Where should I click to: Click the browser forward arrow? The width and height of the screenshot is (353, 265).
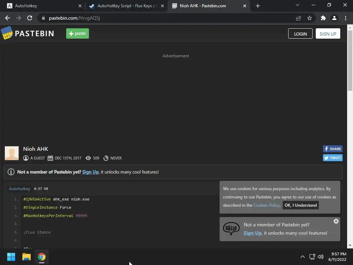coord(19,18)
